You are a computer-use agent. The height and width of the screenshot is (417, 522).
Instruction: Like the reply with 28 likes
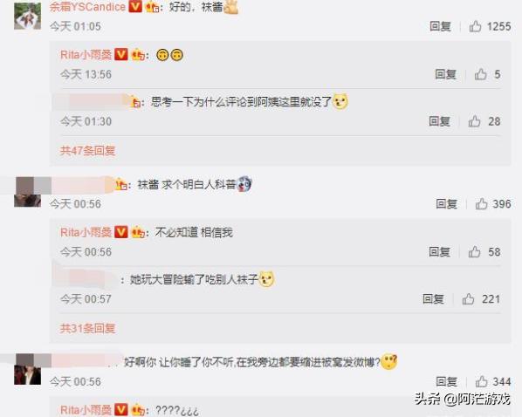coord(474,121)
